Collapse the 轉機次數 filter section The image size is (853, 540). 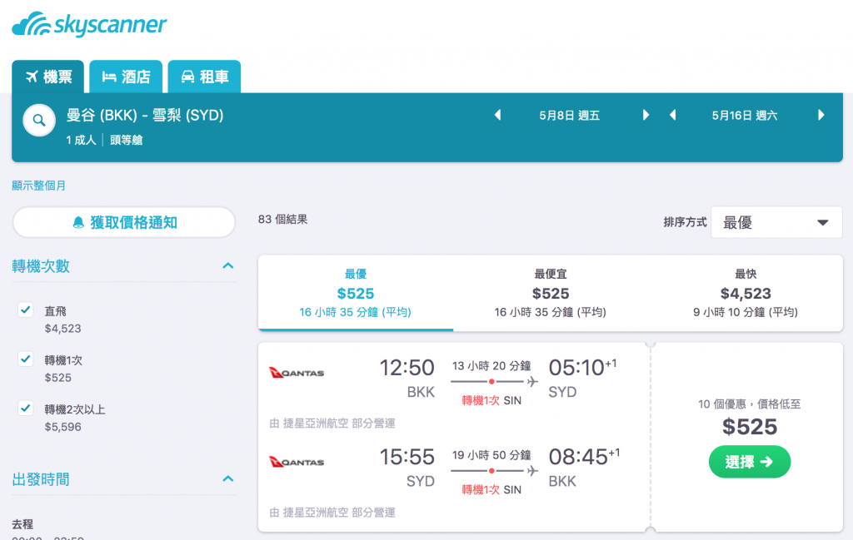(228, 265)
